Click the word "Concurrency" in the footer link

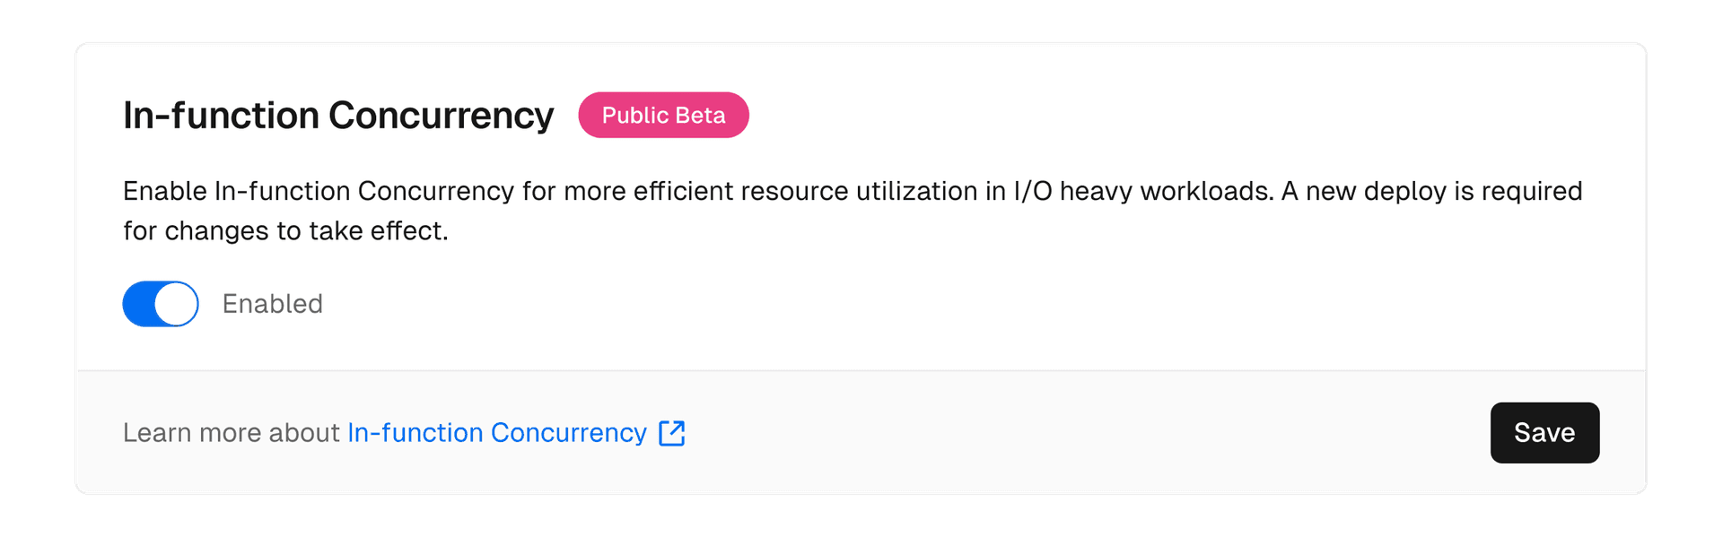point(569,433)
